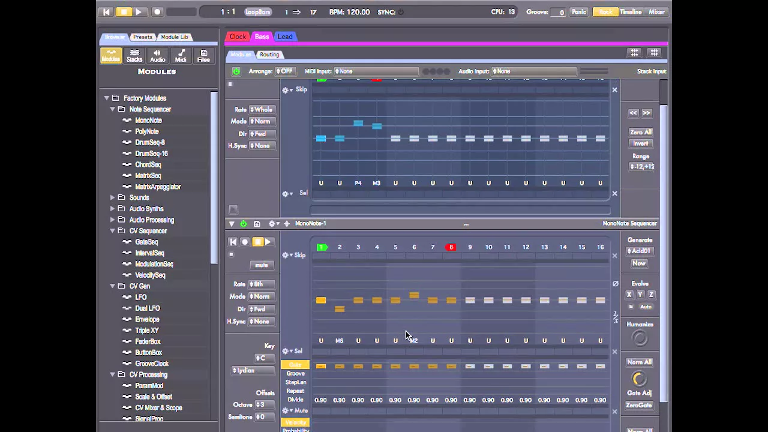Toggle mute on the MonoNote-1 sequencer
This screenshot has width=768, height=432.
(261, 265)
